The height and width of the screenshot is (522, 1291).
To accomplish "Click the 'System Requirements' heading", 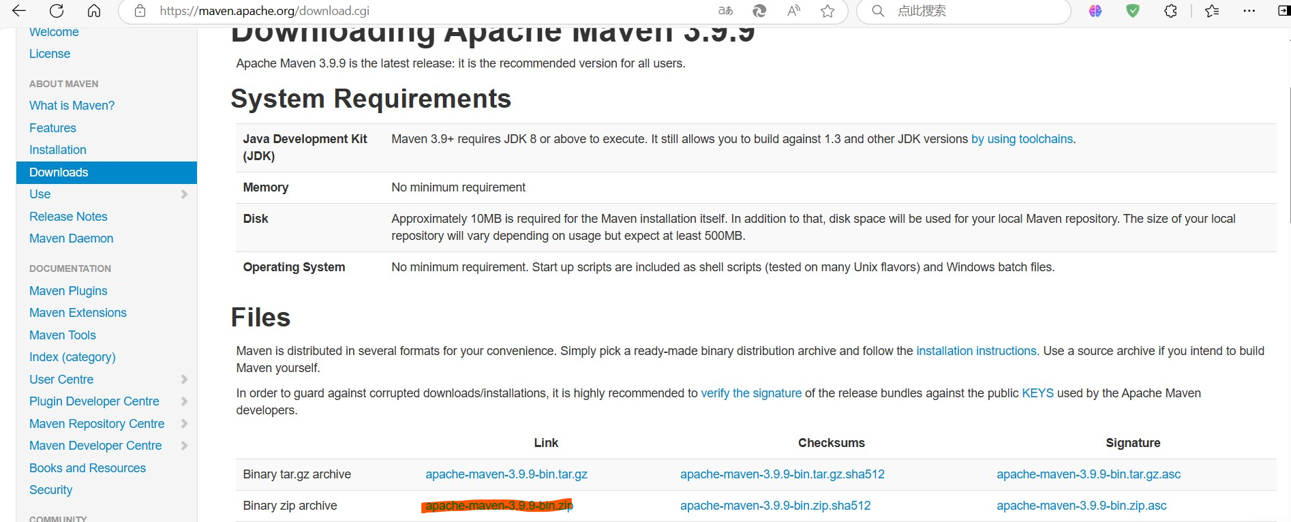I will click(x=371, y=99).
